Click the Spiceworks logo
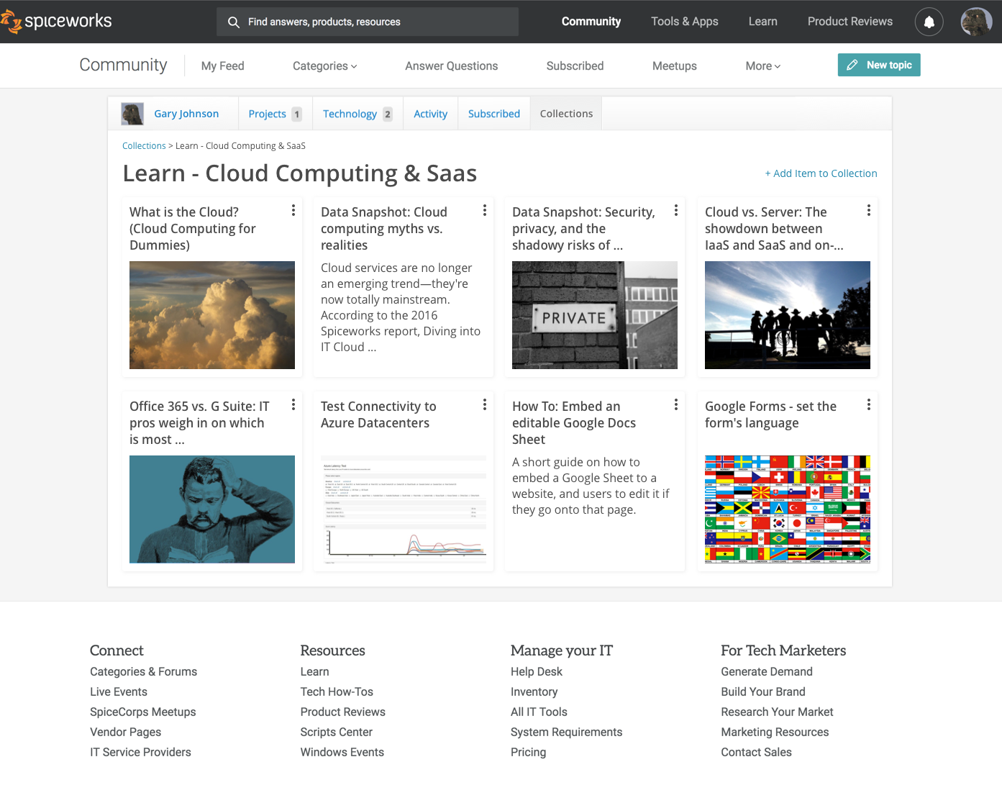The height and width of the screenshot is (785, 1002). (x=56, y=22)
